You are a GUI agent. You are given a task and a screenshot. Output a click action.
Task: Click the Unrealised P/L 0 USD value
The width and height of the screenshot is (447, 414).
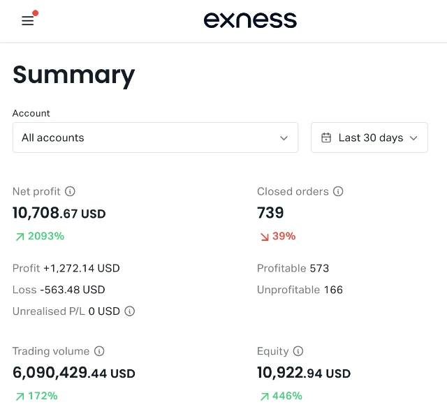[104, 311]
